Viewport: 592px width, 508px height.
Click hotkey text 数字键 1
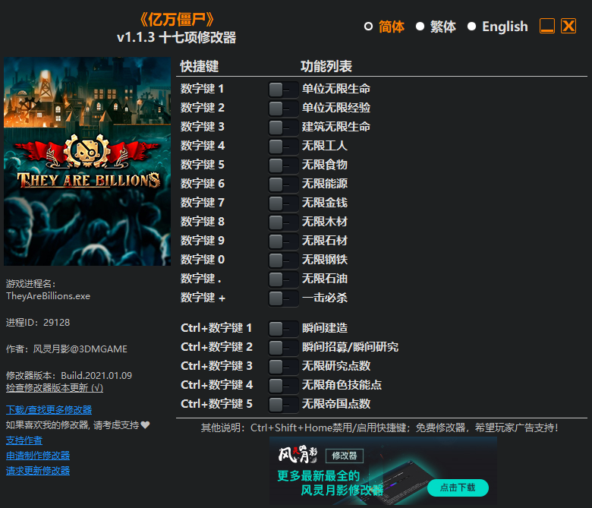(x=202, y=89)
